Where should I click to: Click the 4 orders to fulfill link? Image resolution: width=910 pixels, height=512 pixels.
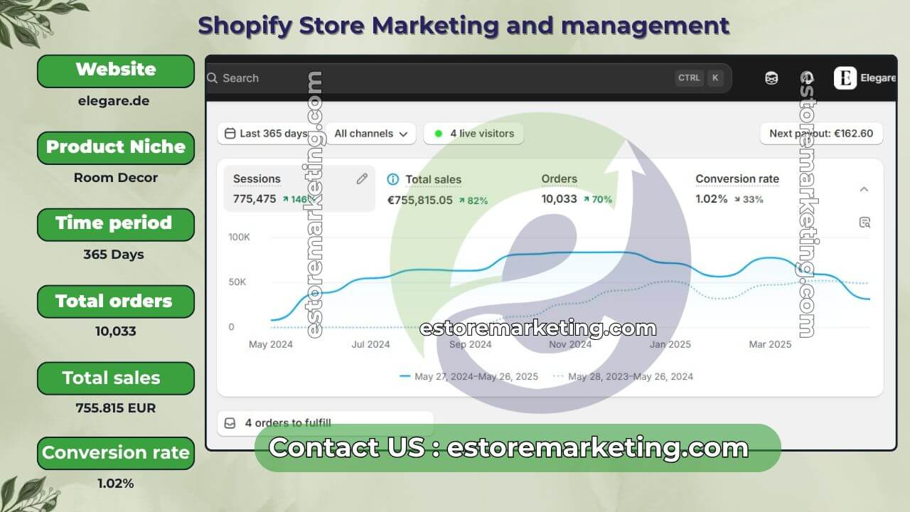[x=325, y=423]
